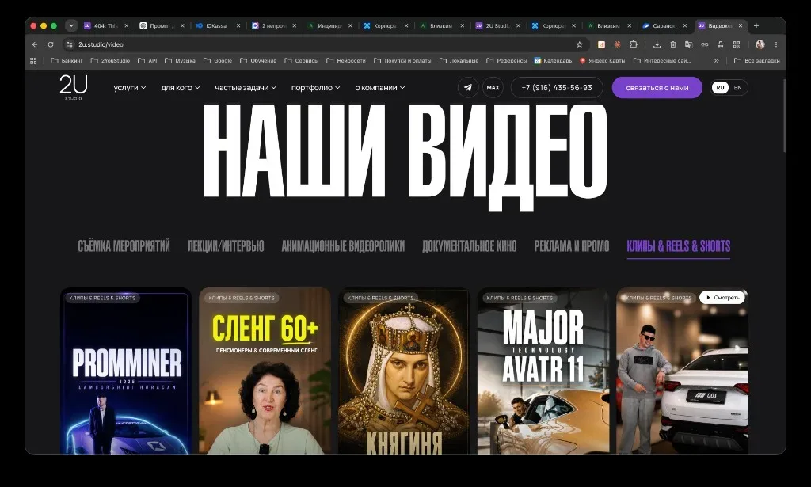Open the Яндекс Карты bookmark
This screenshot has width=811, height=487.
click(x=602, y=60)
